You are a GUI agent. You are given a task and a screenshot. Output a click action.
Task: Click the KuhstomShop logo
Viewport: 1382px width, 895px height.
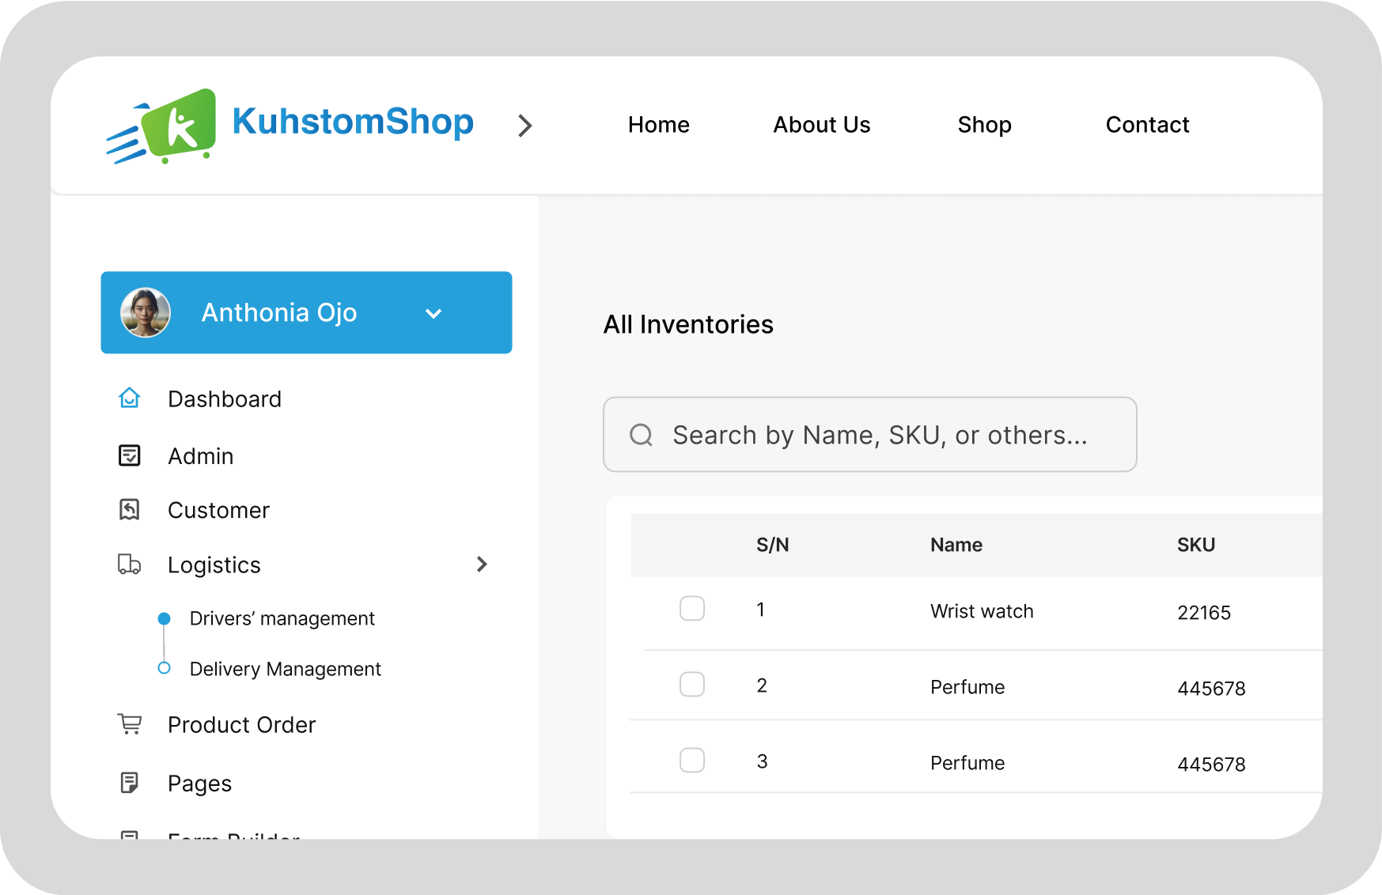tap(290, 125)
